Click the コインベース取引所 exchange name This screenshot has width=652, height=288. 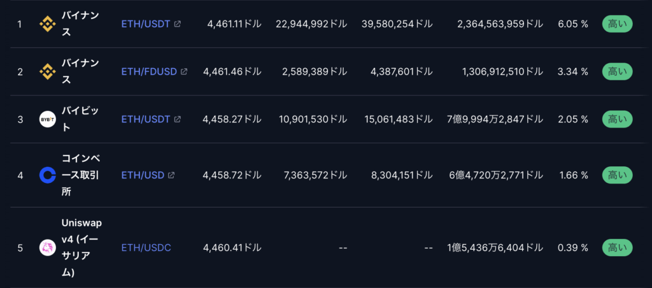coord(80,175)
